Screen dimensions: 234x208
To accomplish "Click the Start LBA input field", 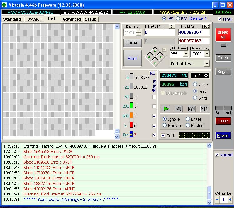I will [160, 32].
